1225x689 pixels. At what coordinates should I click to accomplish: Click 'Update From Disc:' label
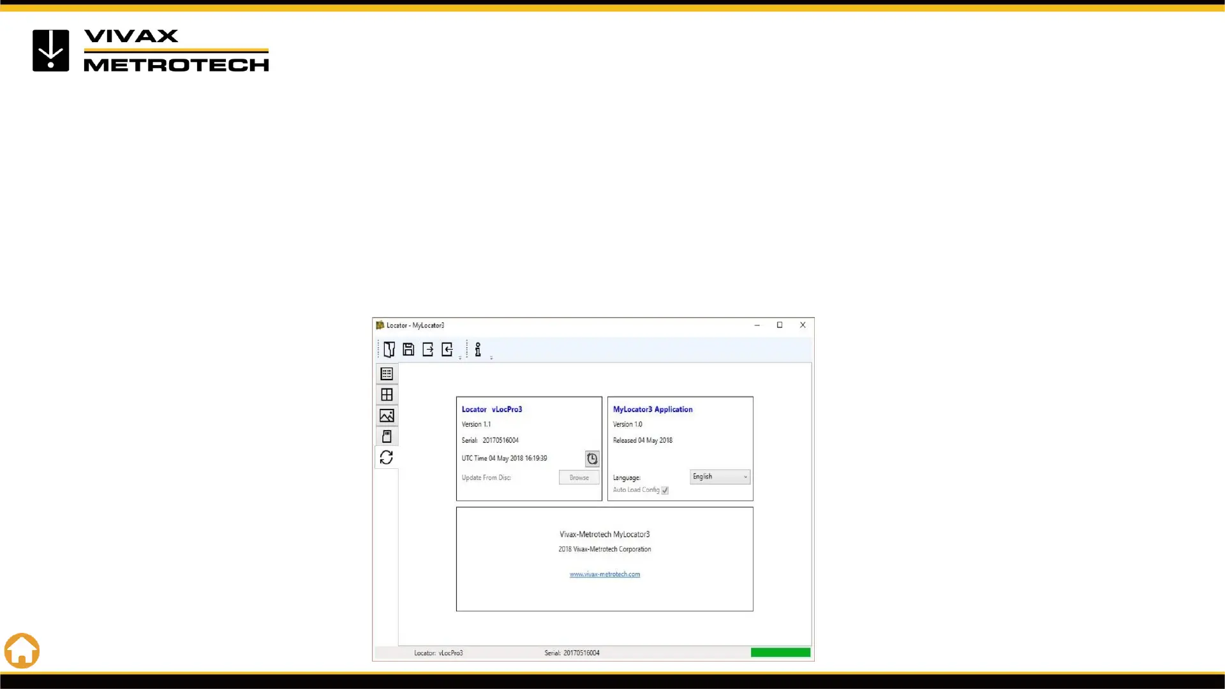click(486, 478)
